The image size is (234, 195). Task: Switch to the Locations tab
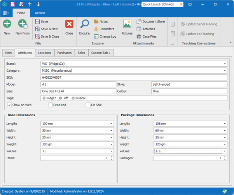click(x=44, y=52)
